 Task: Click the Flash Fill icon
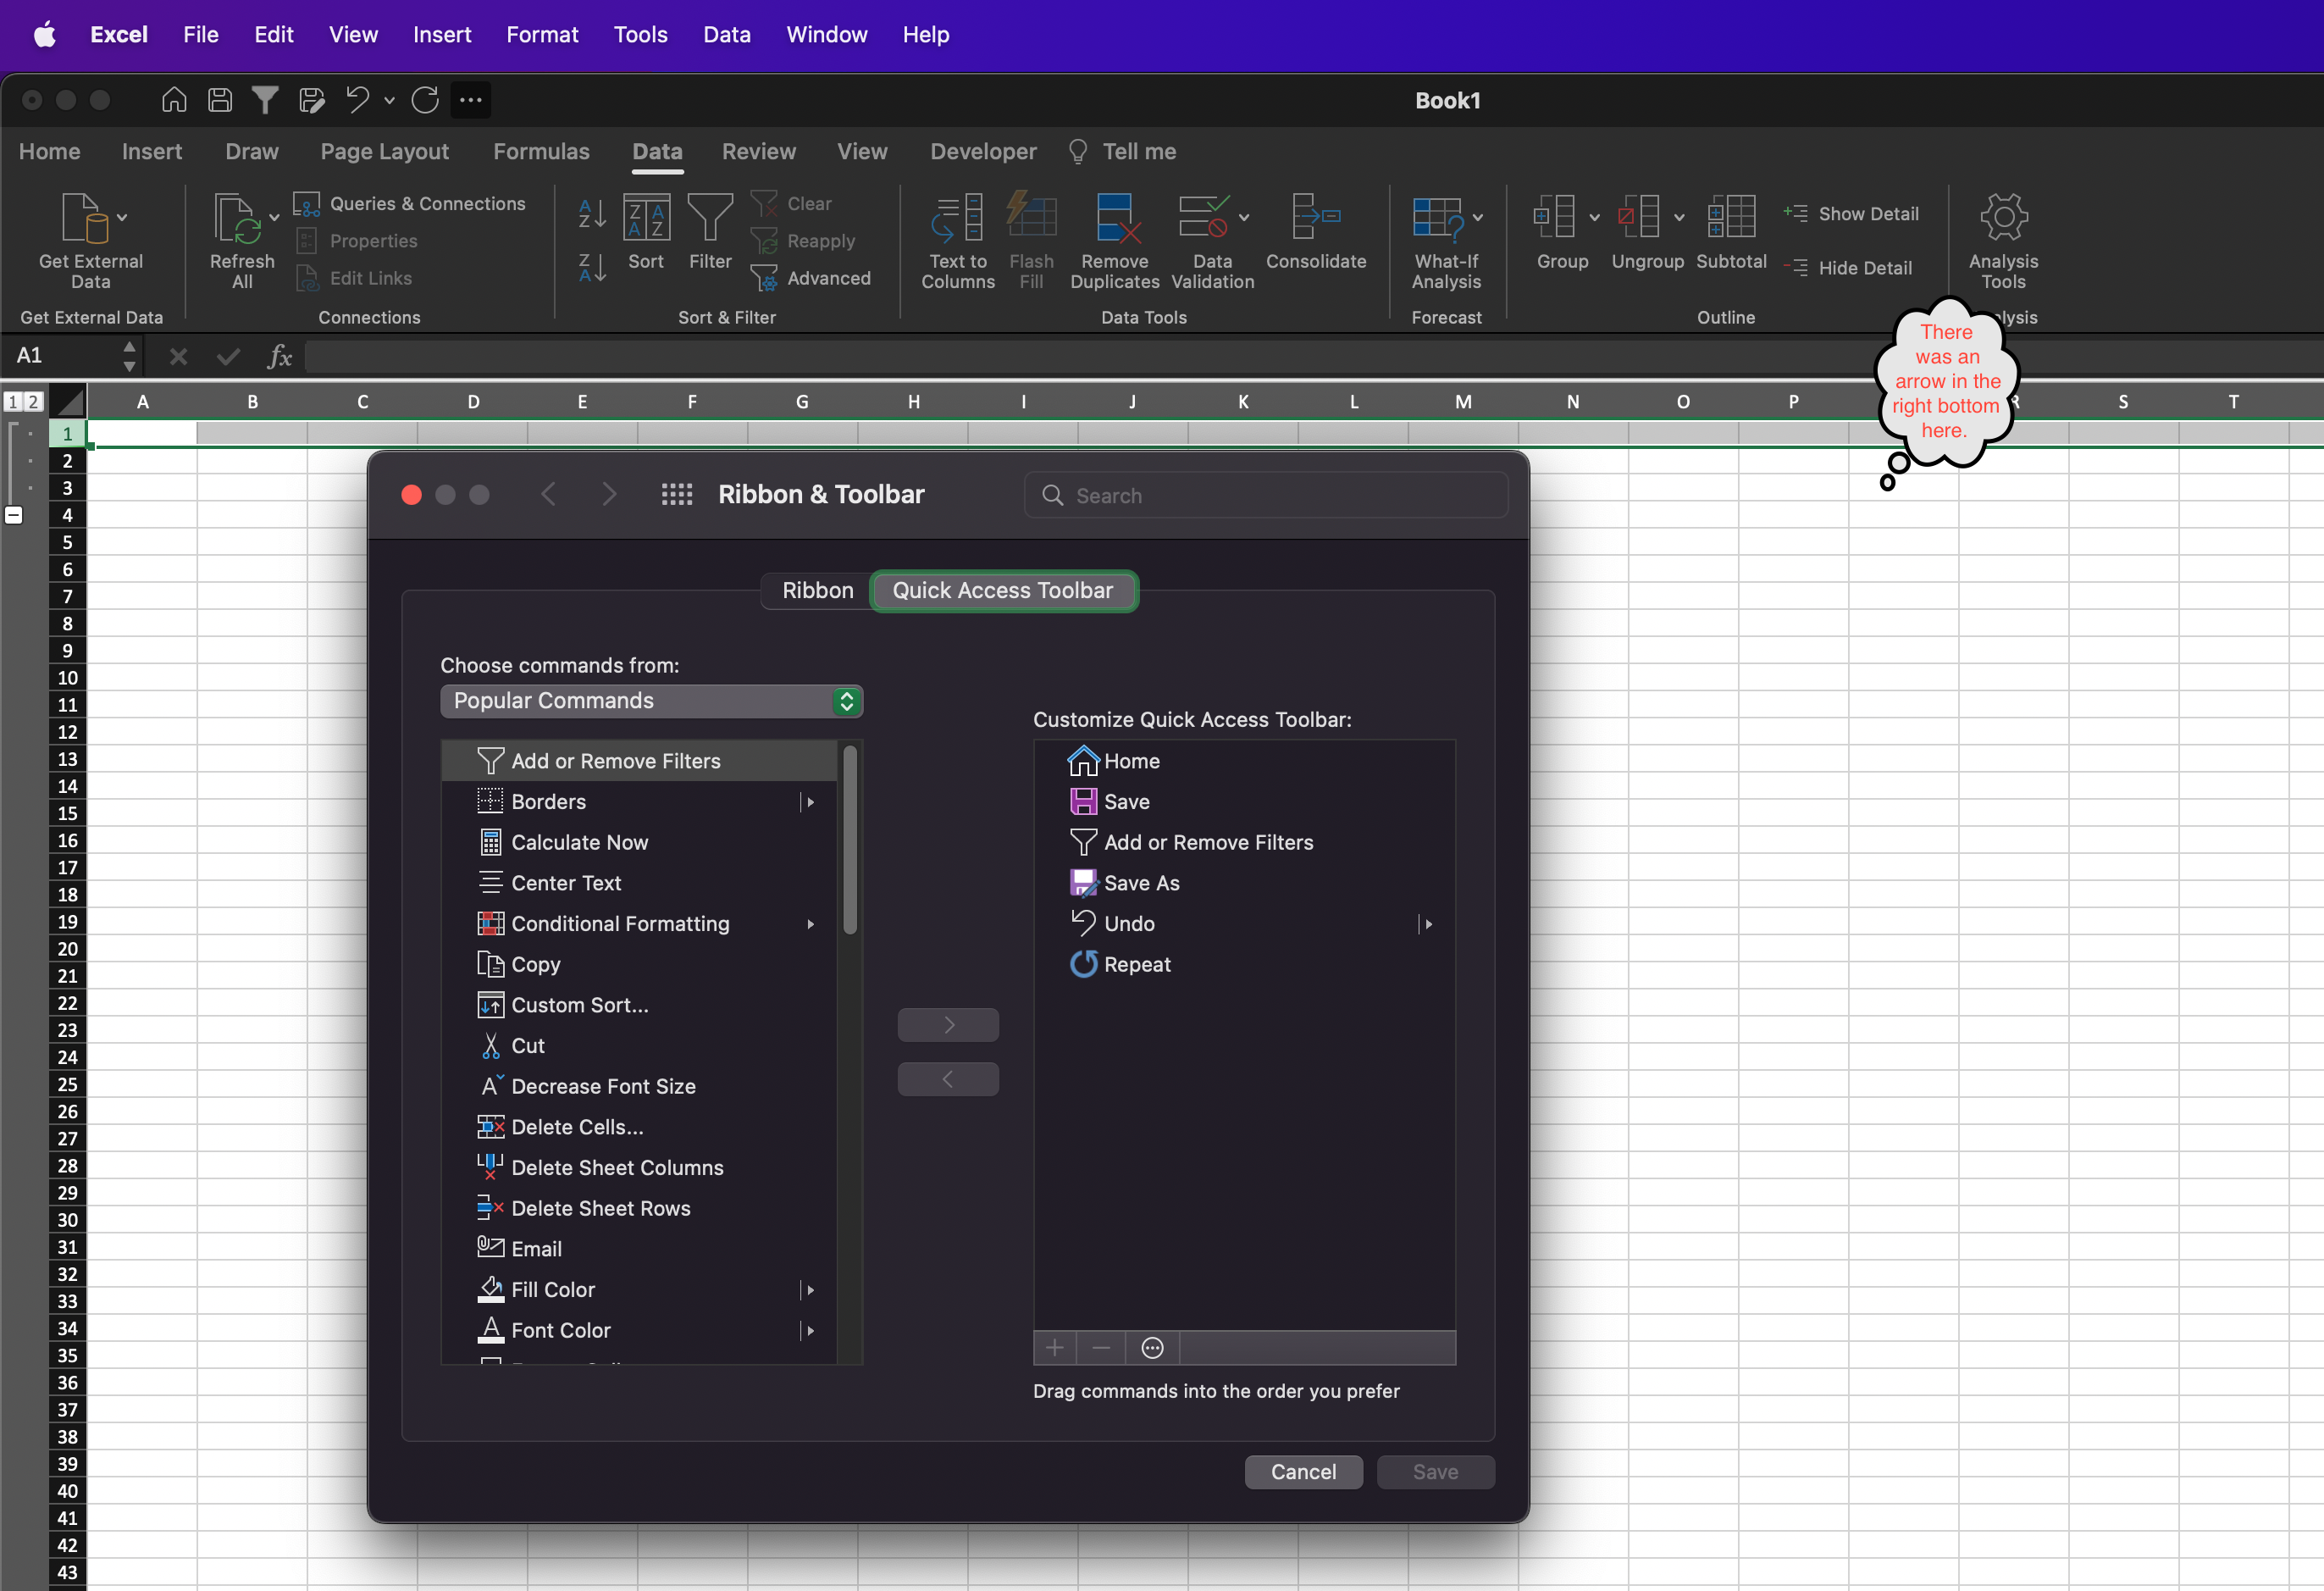1032,240
